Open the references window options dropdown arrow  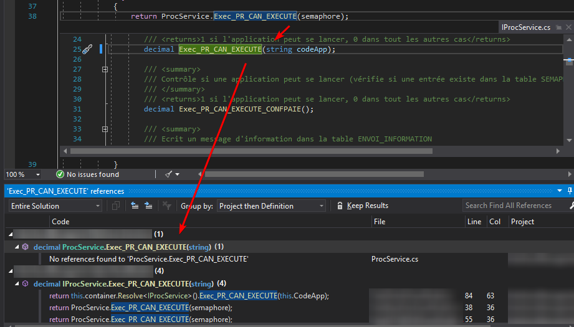[x=560, y=191]
